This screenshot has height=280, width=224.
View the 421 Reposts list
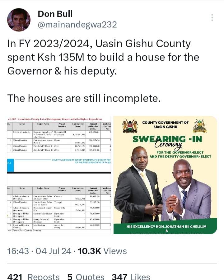click(x=33, y=277)
